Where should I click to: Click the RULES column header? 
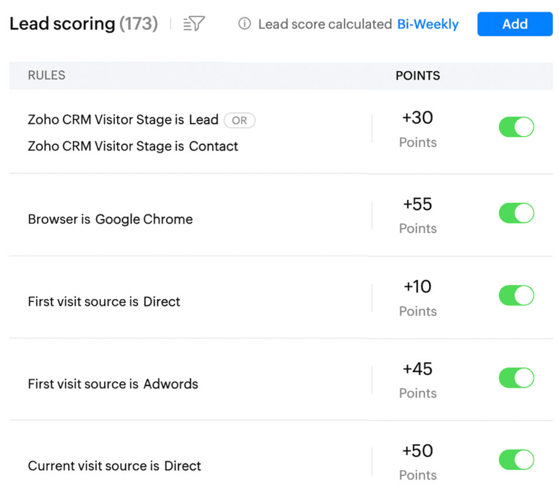click(x=47, y=75)
